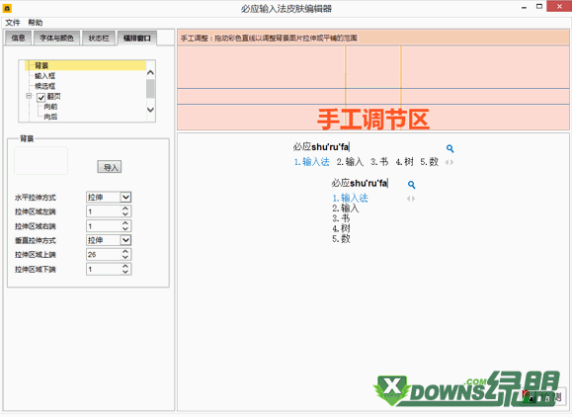
Task: Decrease the 拉伸区域上端 value
Action: click(x=125, y=257)
